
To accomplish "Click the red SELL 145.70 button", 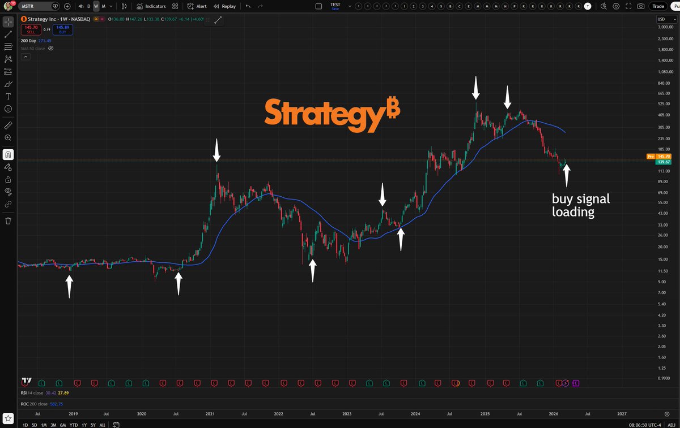I will 31,29.
